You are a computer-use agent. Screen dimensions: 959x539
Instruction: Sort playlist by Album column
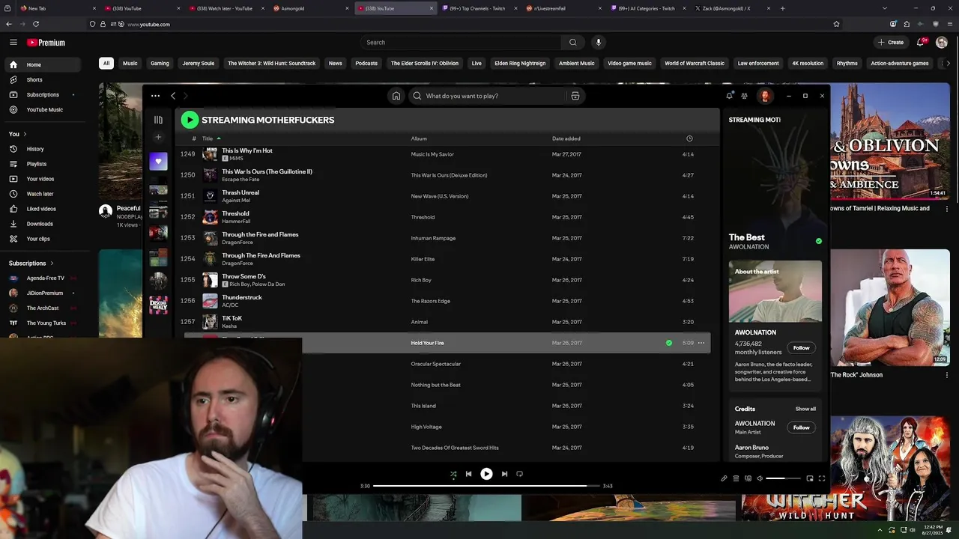pyautogui.click(x=419, y=138)
